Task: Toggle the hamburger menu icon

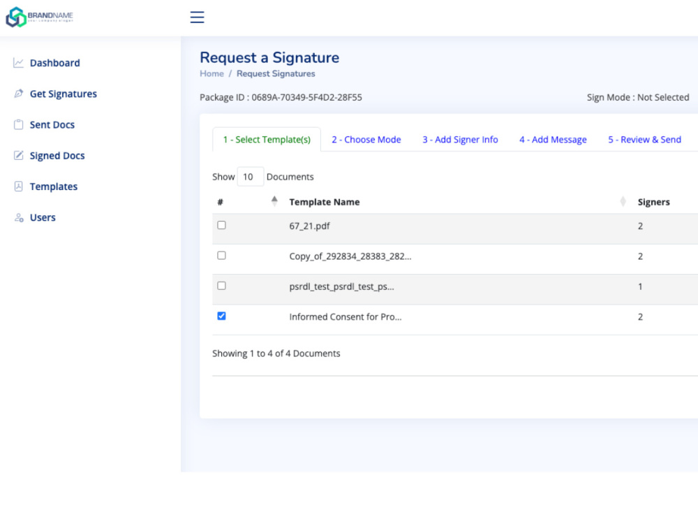Action: point(197,17)
